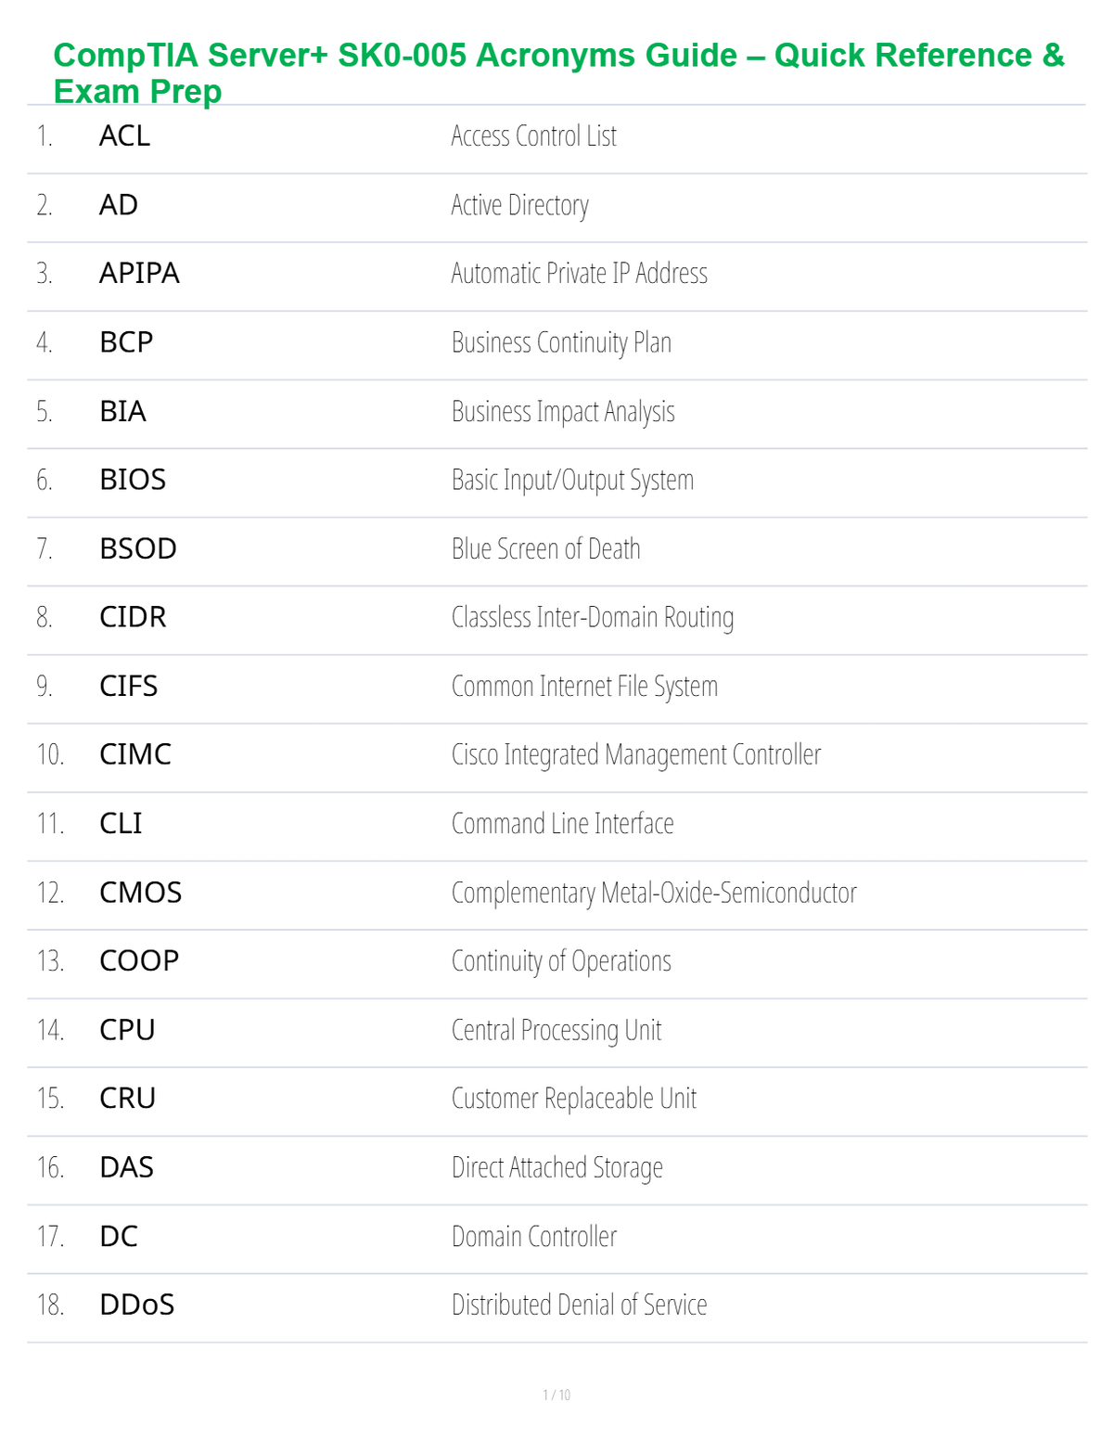1113x1441 pixels.
Task: Select the ACL acronym in row 1
Action: [x=124, y=136]
